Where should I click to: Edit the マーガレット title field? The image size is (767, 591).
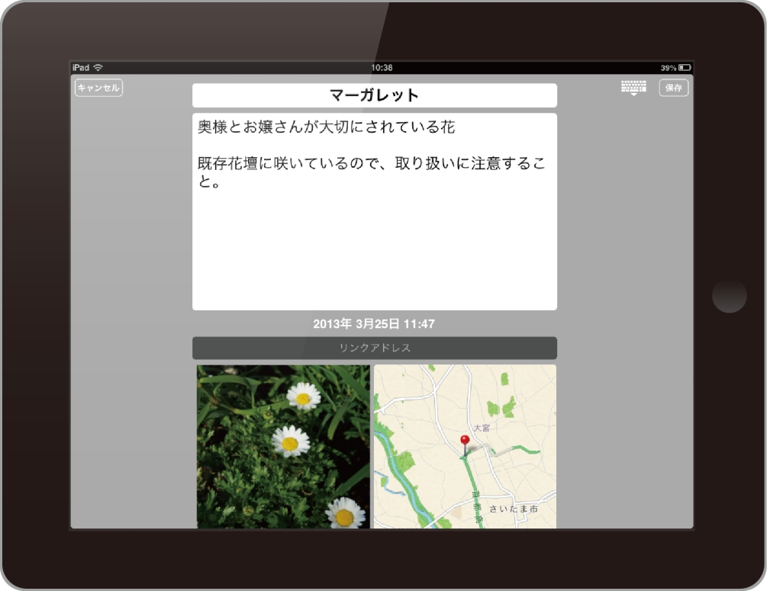[374, 95]
